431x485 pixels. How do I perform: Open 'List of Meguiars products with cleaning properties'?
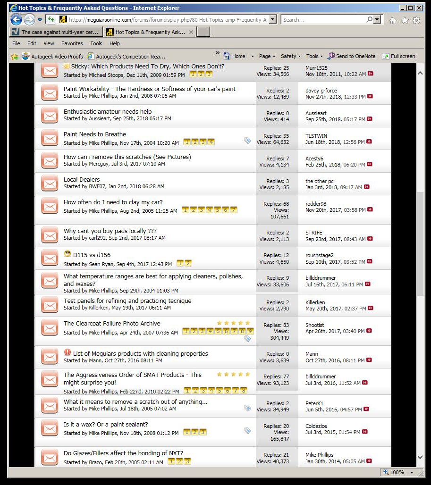point(141,353)
